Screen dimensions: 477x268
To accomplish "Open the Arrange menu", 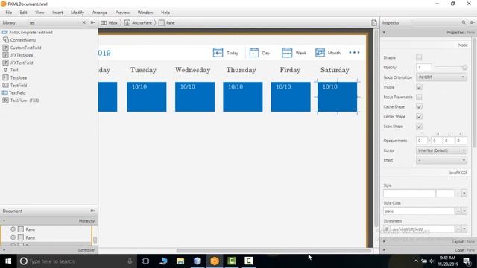I will coord(99,13).
